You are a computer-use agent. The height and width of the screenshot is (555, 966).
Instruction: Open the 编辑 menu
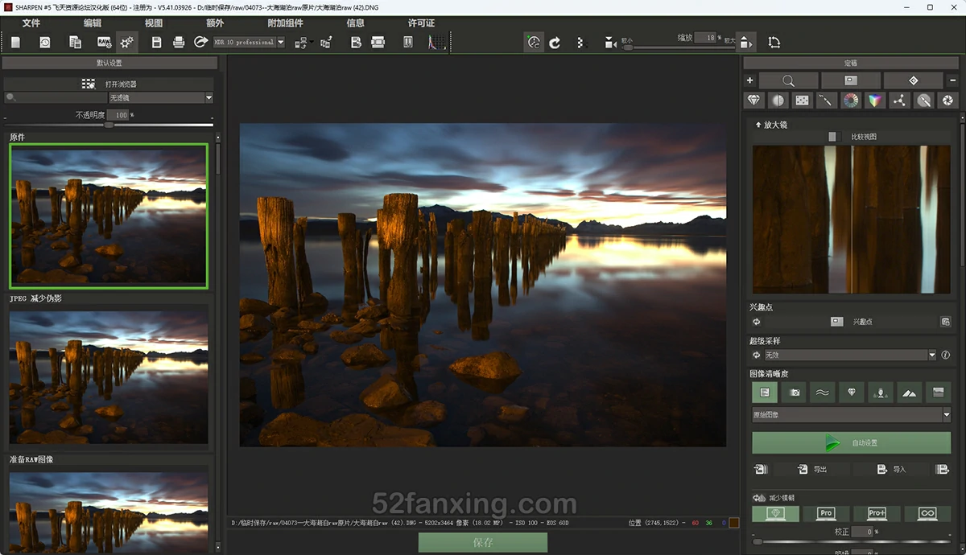(x=93, y=23)
